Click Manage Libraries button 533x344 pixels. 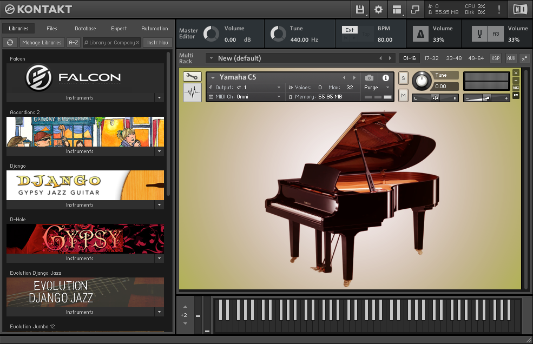pyautogui.click(x=42, y=43)
